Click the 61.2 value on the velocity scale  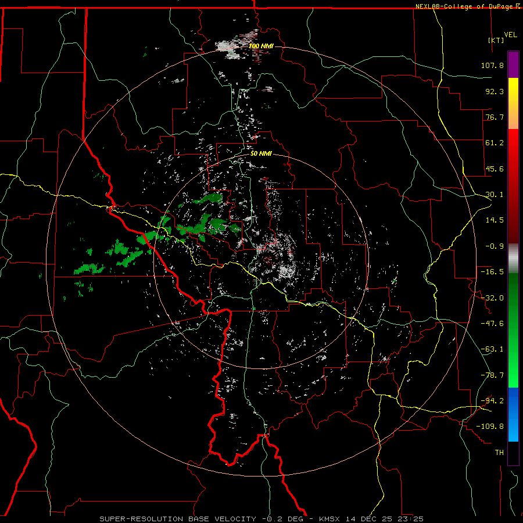click(x=495, y=143)
